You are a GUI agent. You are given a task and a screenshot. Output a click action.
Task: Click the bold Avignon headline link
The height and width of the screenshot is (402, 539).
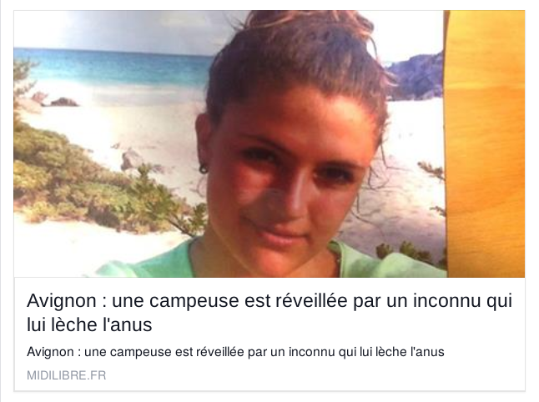pos(269,312)
